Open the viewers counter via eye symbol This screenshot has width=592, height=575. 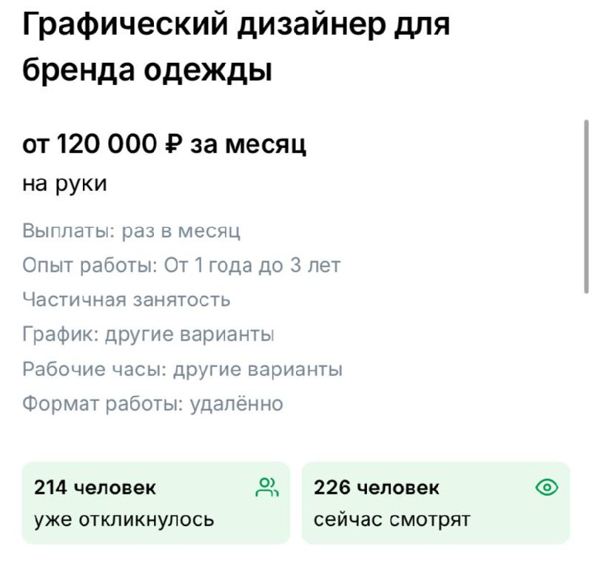pos(546,487)
